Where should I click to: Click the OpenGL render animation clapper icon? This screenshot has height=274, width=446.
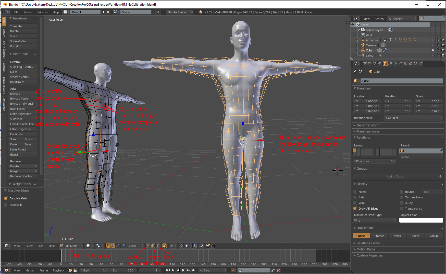[213, 246]
